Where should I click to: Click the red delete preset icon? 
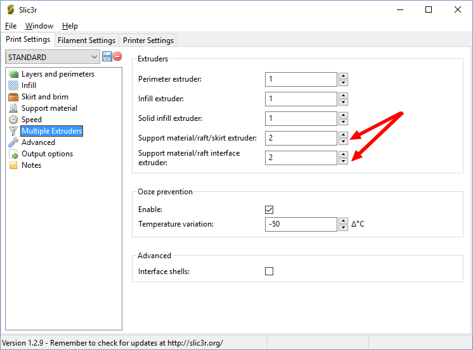(x=117, y=57)
